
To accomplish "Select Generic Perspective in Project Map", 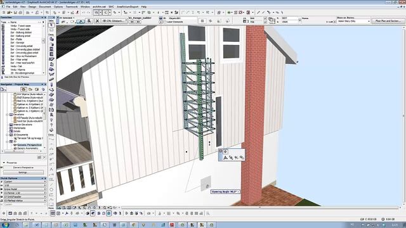I will click(29, 145).
